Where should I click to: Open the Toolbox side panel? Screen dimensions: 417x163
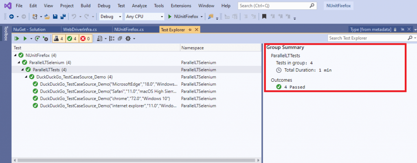(x=6, y=33)
